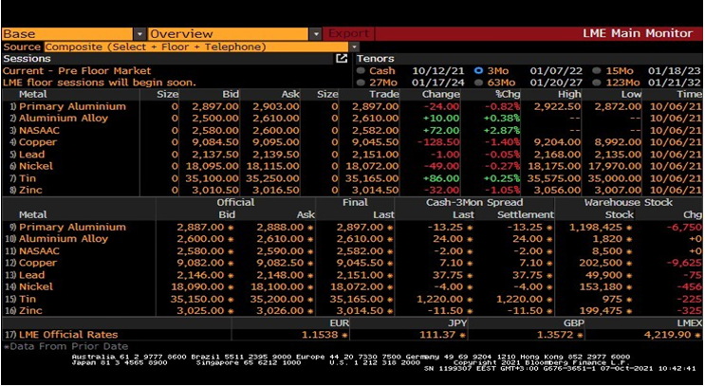Select the 15Mo tenor radio button
Image resolution: width=705 pixels, height=387 pixels.
coord(597,70)
